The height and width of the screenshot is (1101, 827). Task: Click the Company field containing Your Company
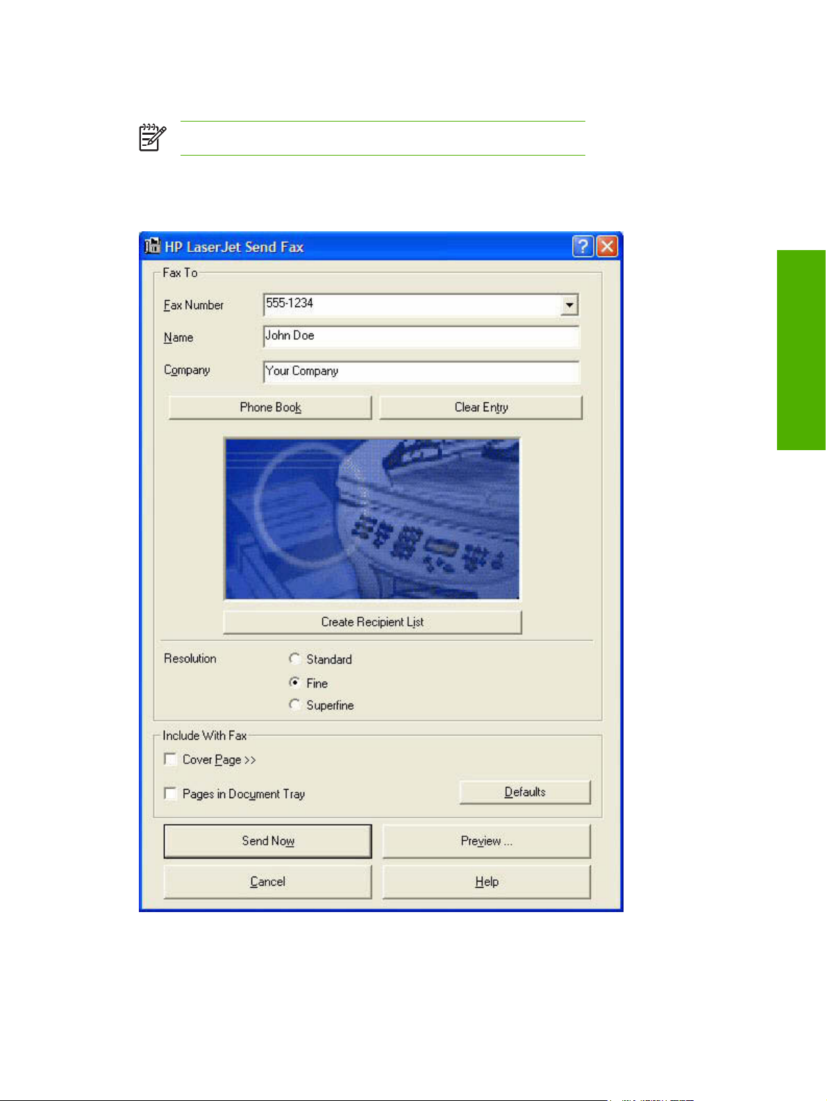click(x=421, y=371)
